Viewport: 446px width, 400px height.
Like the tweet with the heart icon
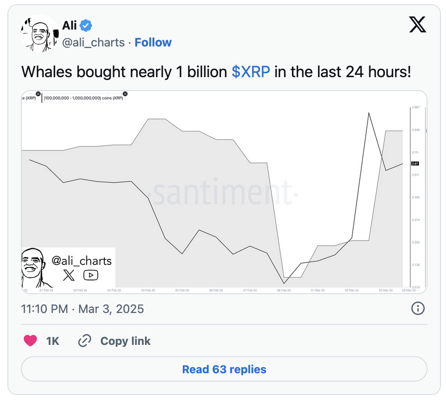[30, 341]
